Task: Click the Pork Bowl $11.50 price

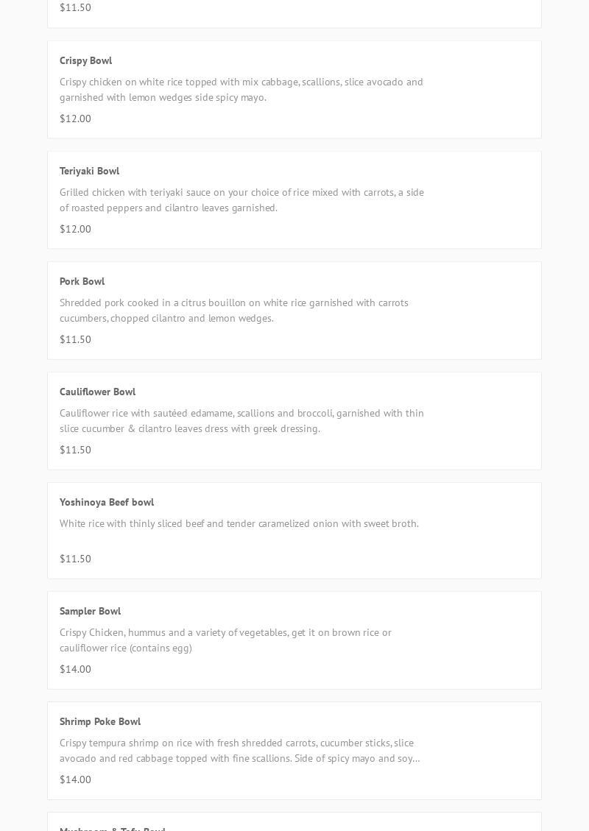Action: (x=75, y=339)
